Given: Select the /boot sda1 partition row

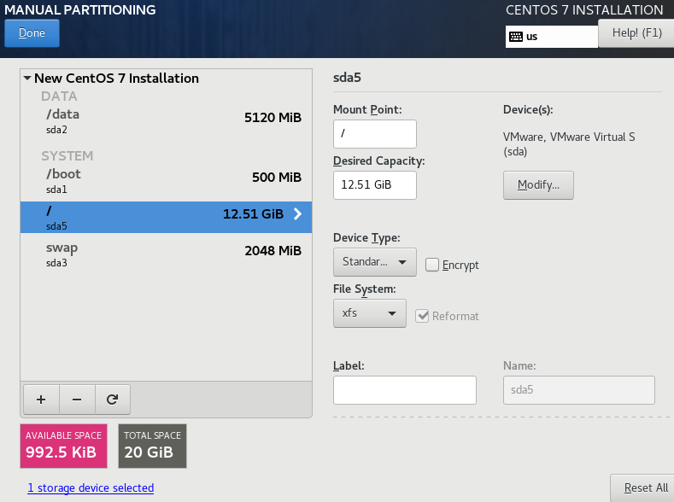Looking at the screenshot, I should pyautogui.click(x=166, y=181).
